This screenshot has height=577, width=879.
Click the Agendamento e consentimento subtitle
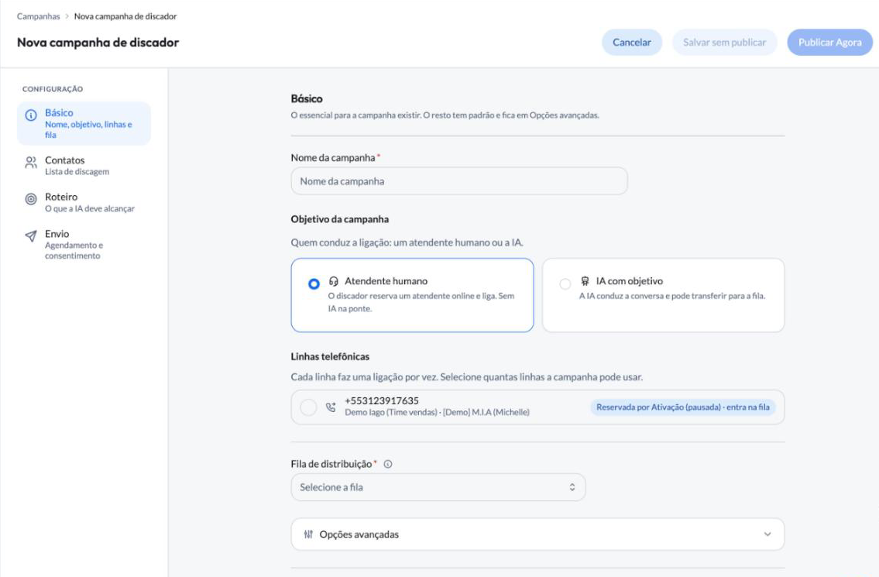74,251
